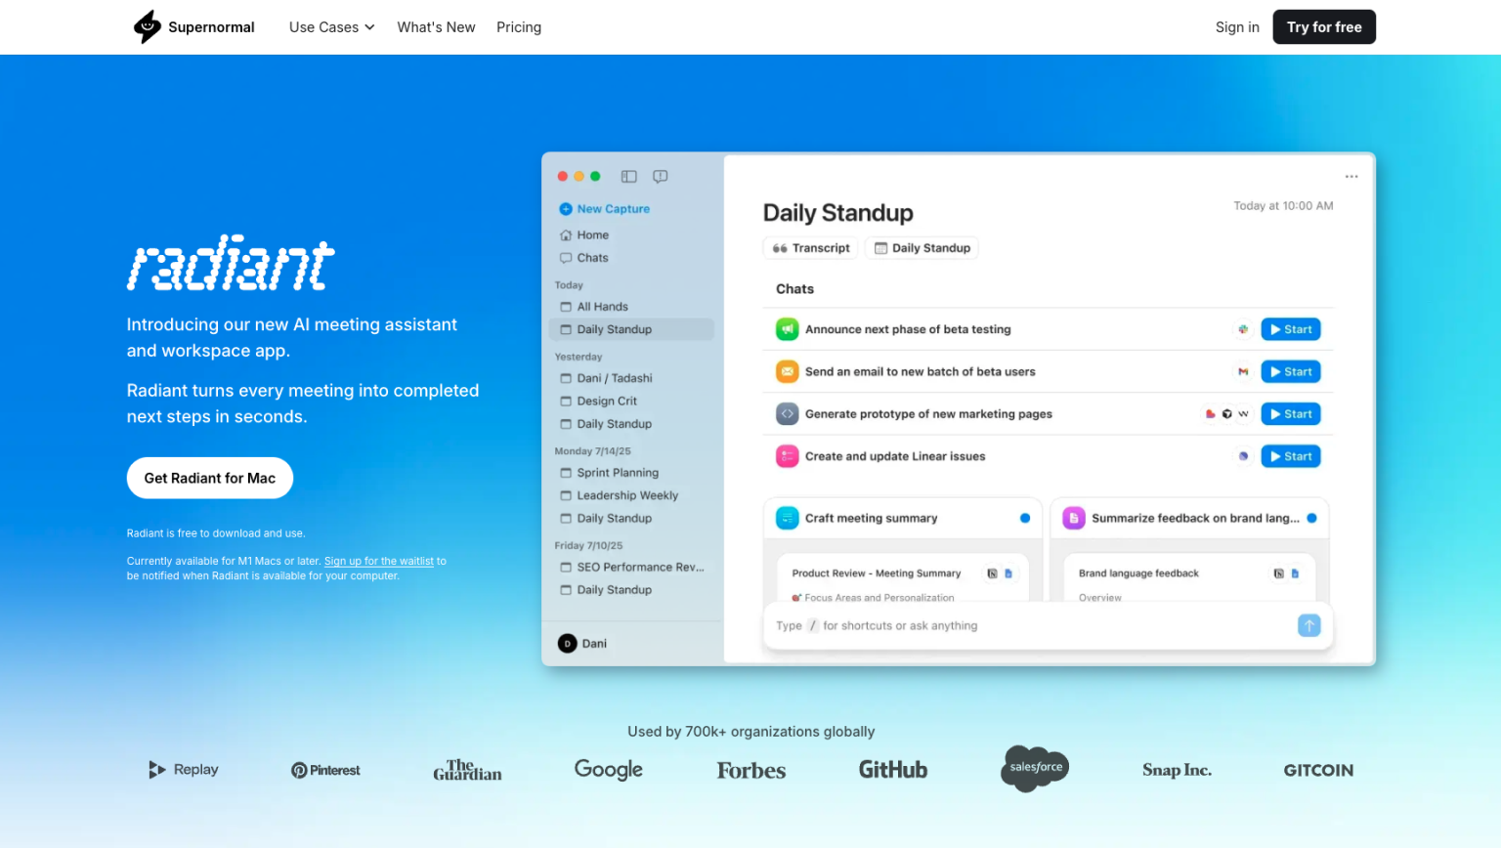Toggle the sidebar panel icon
This screenshot has height=848, width=1501.
629,177
